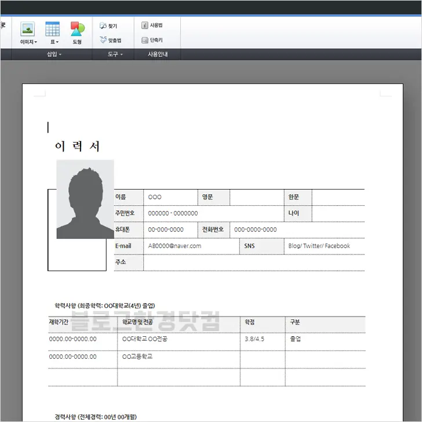Click the 학점 column header
The width and height of the screenshot is (422, 422).
[x=263, y=324]
